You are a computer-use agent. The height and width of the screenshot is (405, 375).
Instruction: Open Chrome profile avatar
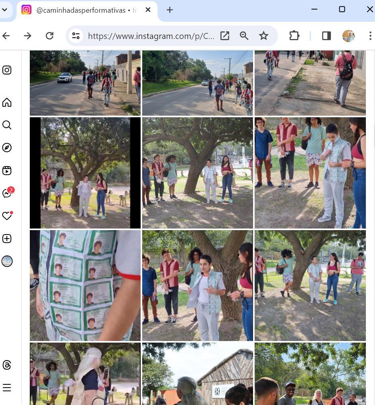(348, 36)
